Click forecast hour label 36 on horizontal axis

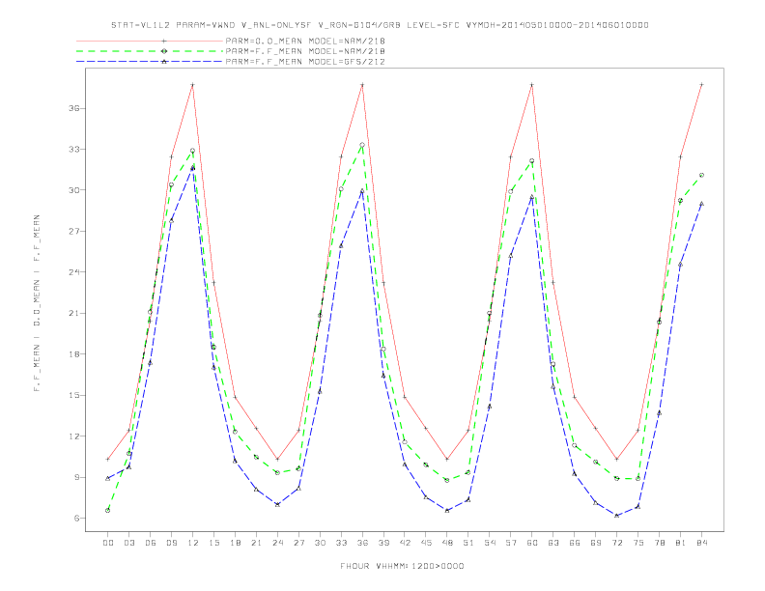point(362,543)
